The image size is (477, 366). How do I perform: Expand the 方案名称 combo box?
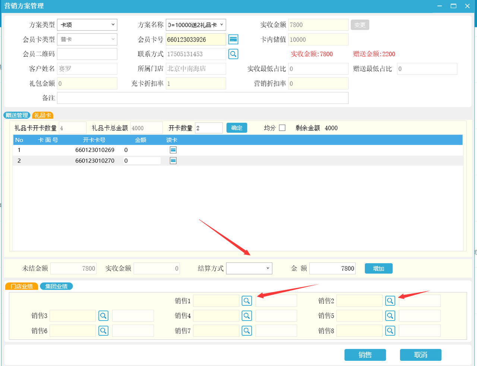pos(196,25)
